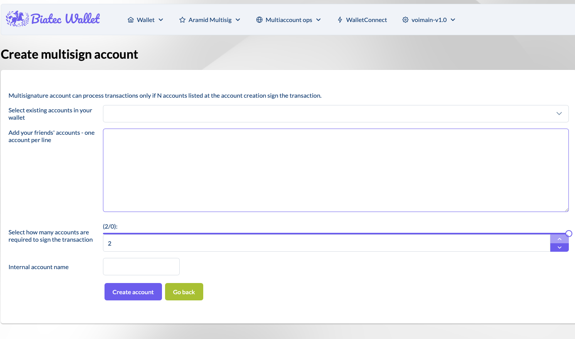The image size is (575, 339).
Task: Open the Multiaccount ops dropdown
Action: (x=319, y=20)
